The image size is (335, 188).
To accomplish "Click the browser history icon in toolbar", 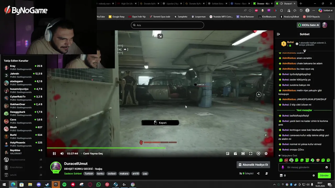I will 301,10.
